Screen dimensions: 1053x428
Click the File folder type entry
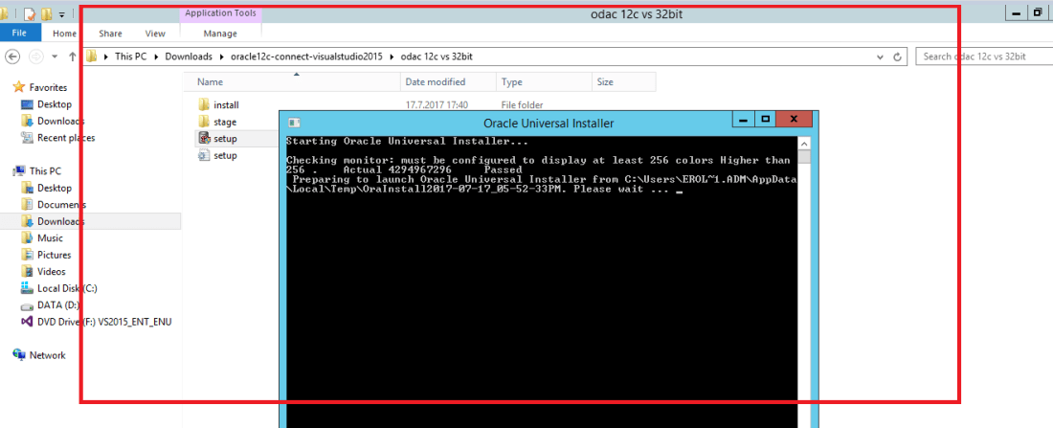click(522, 104)
